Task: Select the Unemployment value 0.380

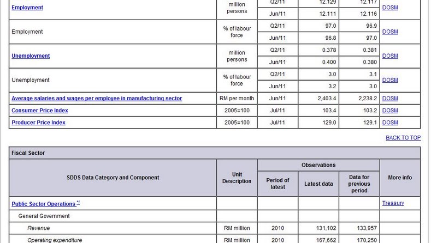Action: (370, 62)
